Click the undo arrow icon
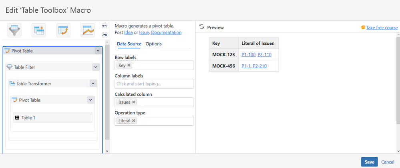This screenshot has height=168, width=400. click(x=105, y=26)
